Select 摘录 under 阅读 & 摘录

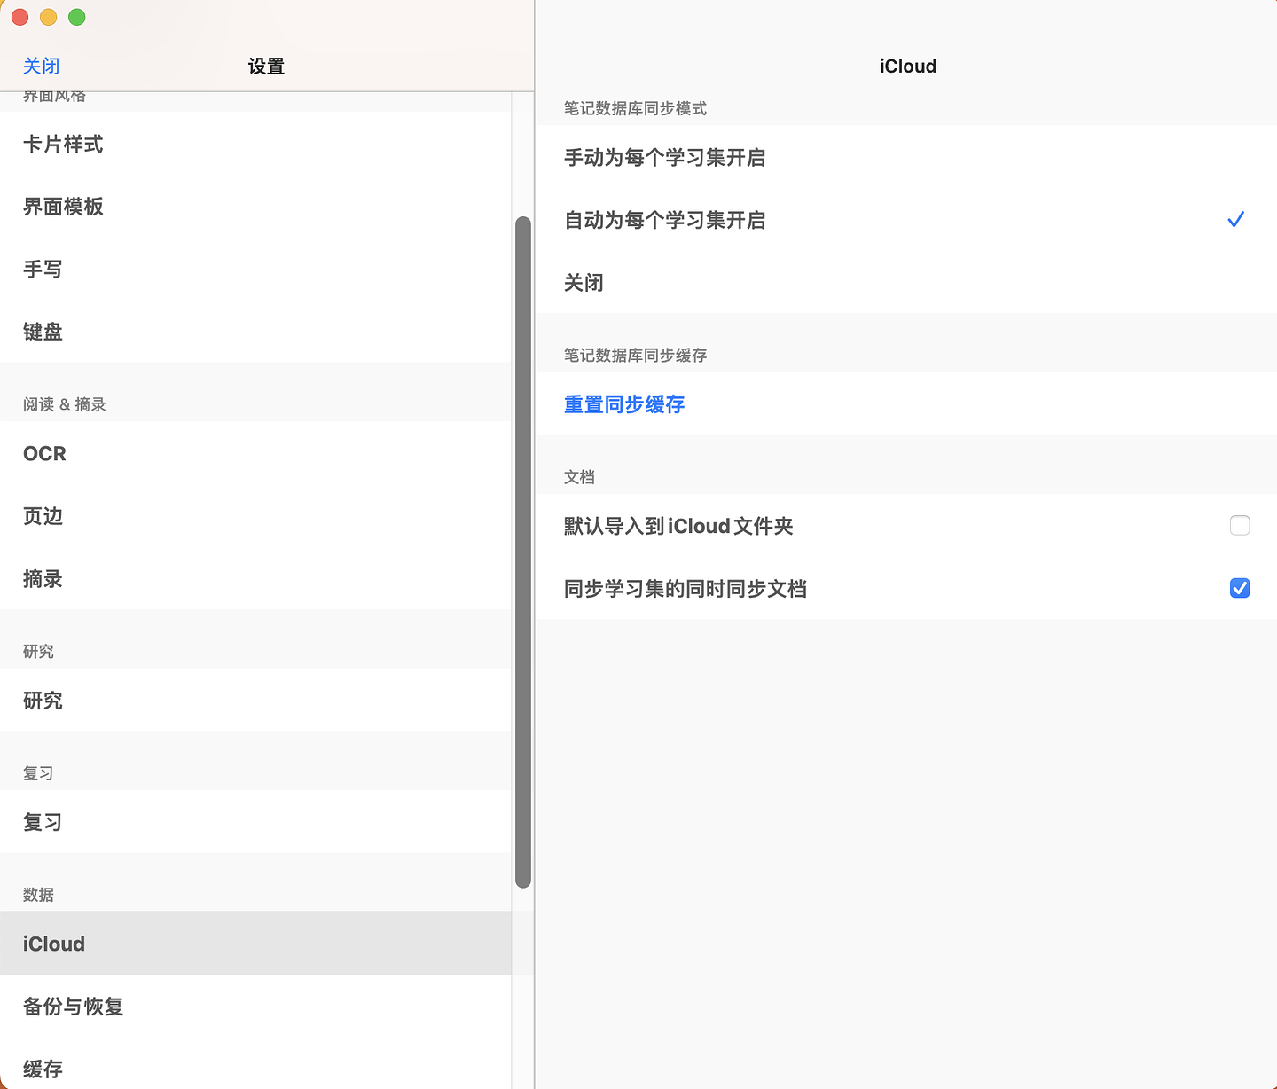(x=255, y=579)
